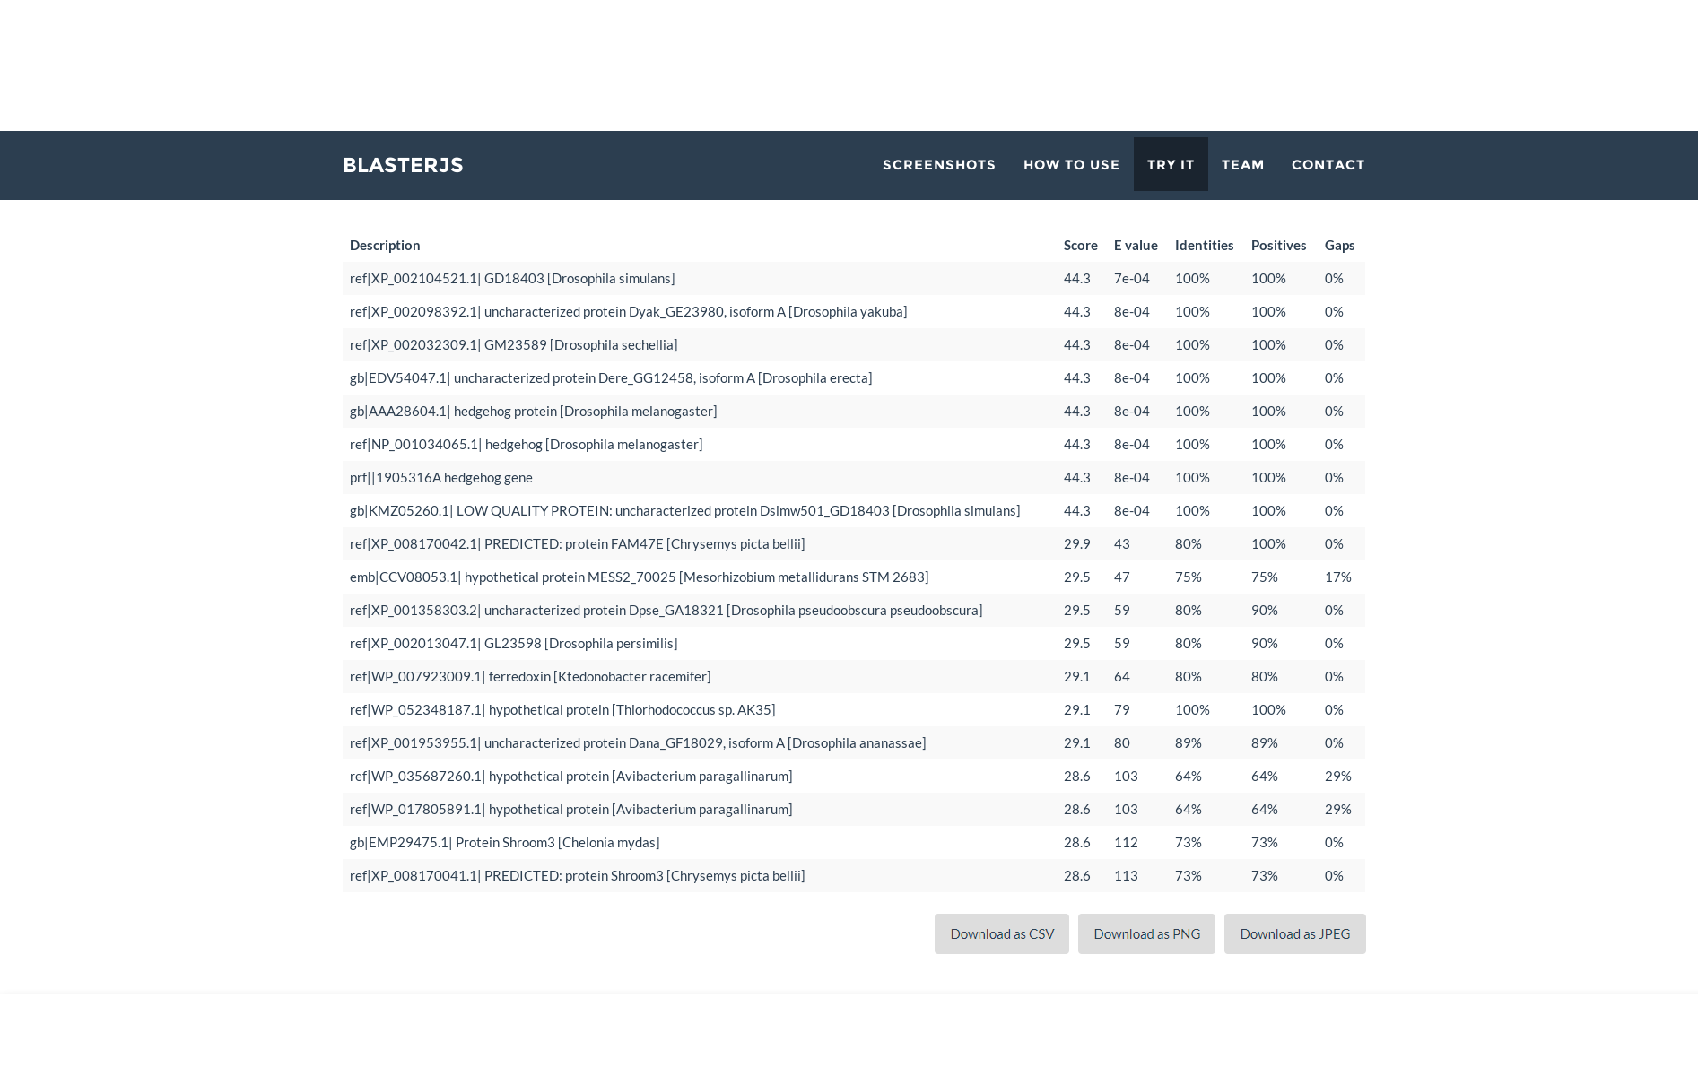
Task: Click the Score column header
Action: point(1080,246)
